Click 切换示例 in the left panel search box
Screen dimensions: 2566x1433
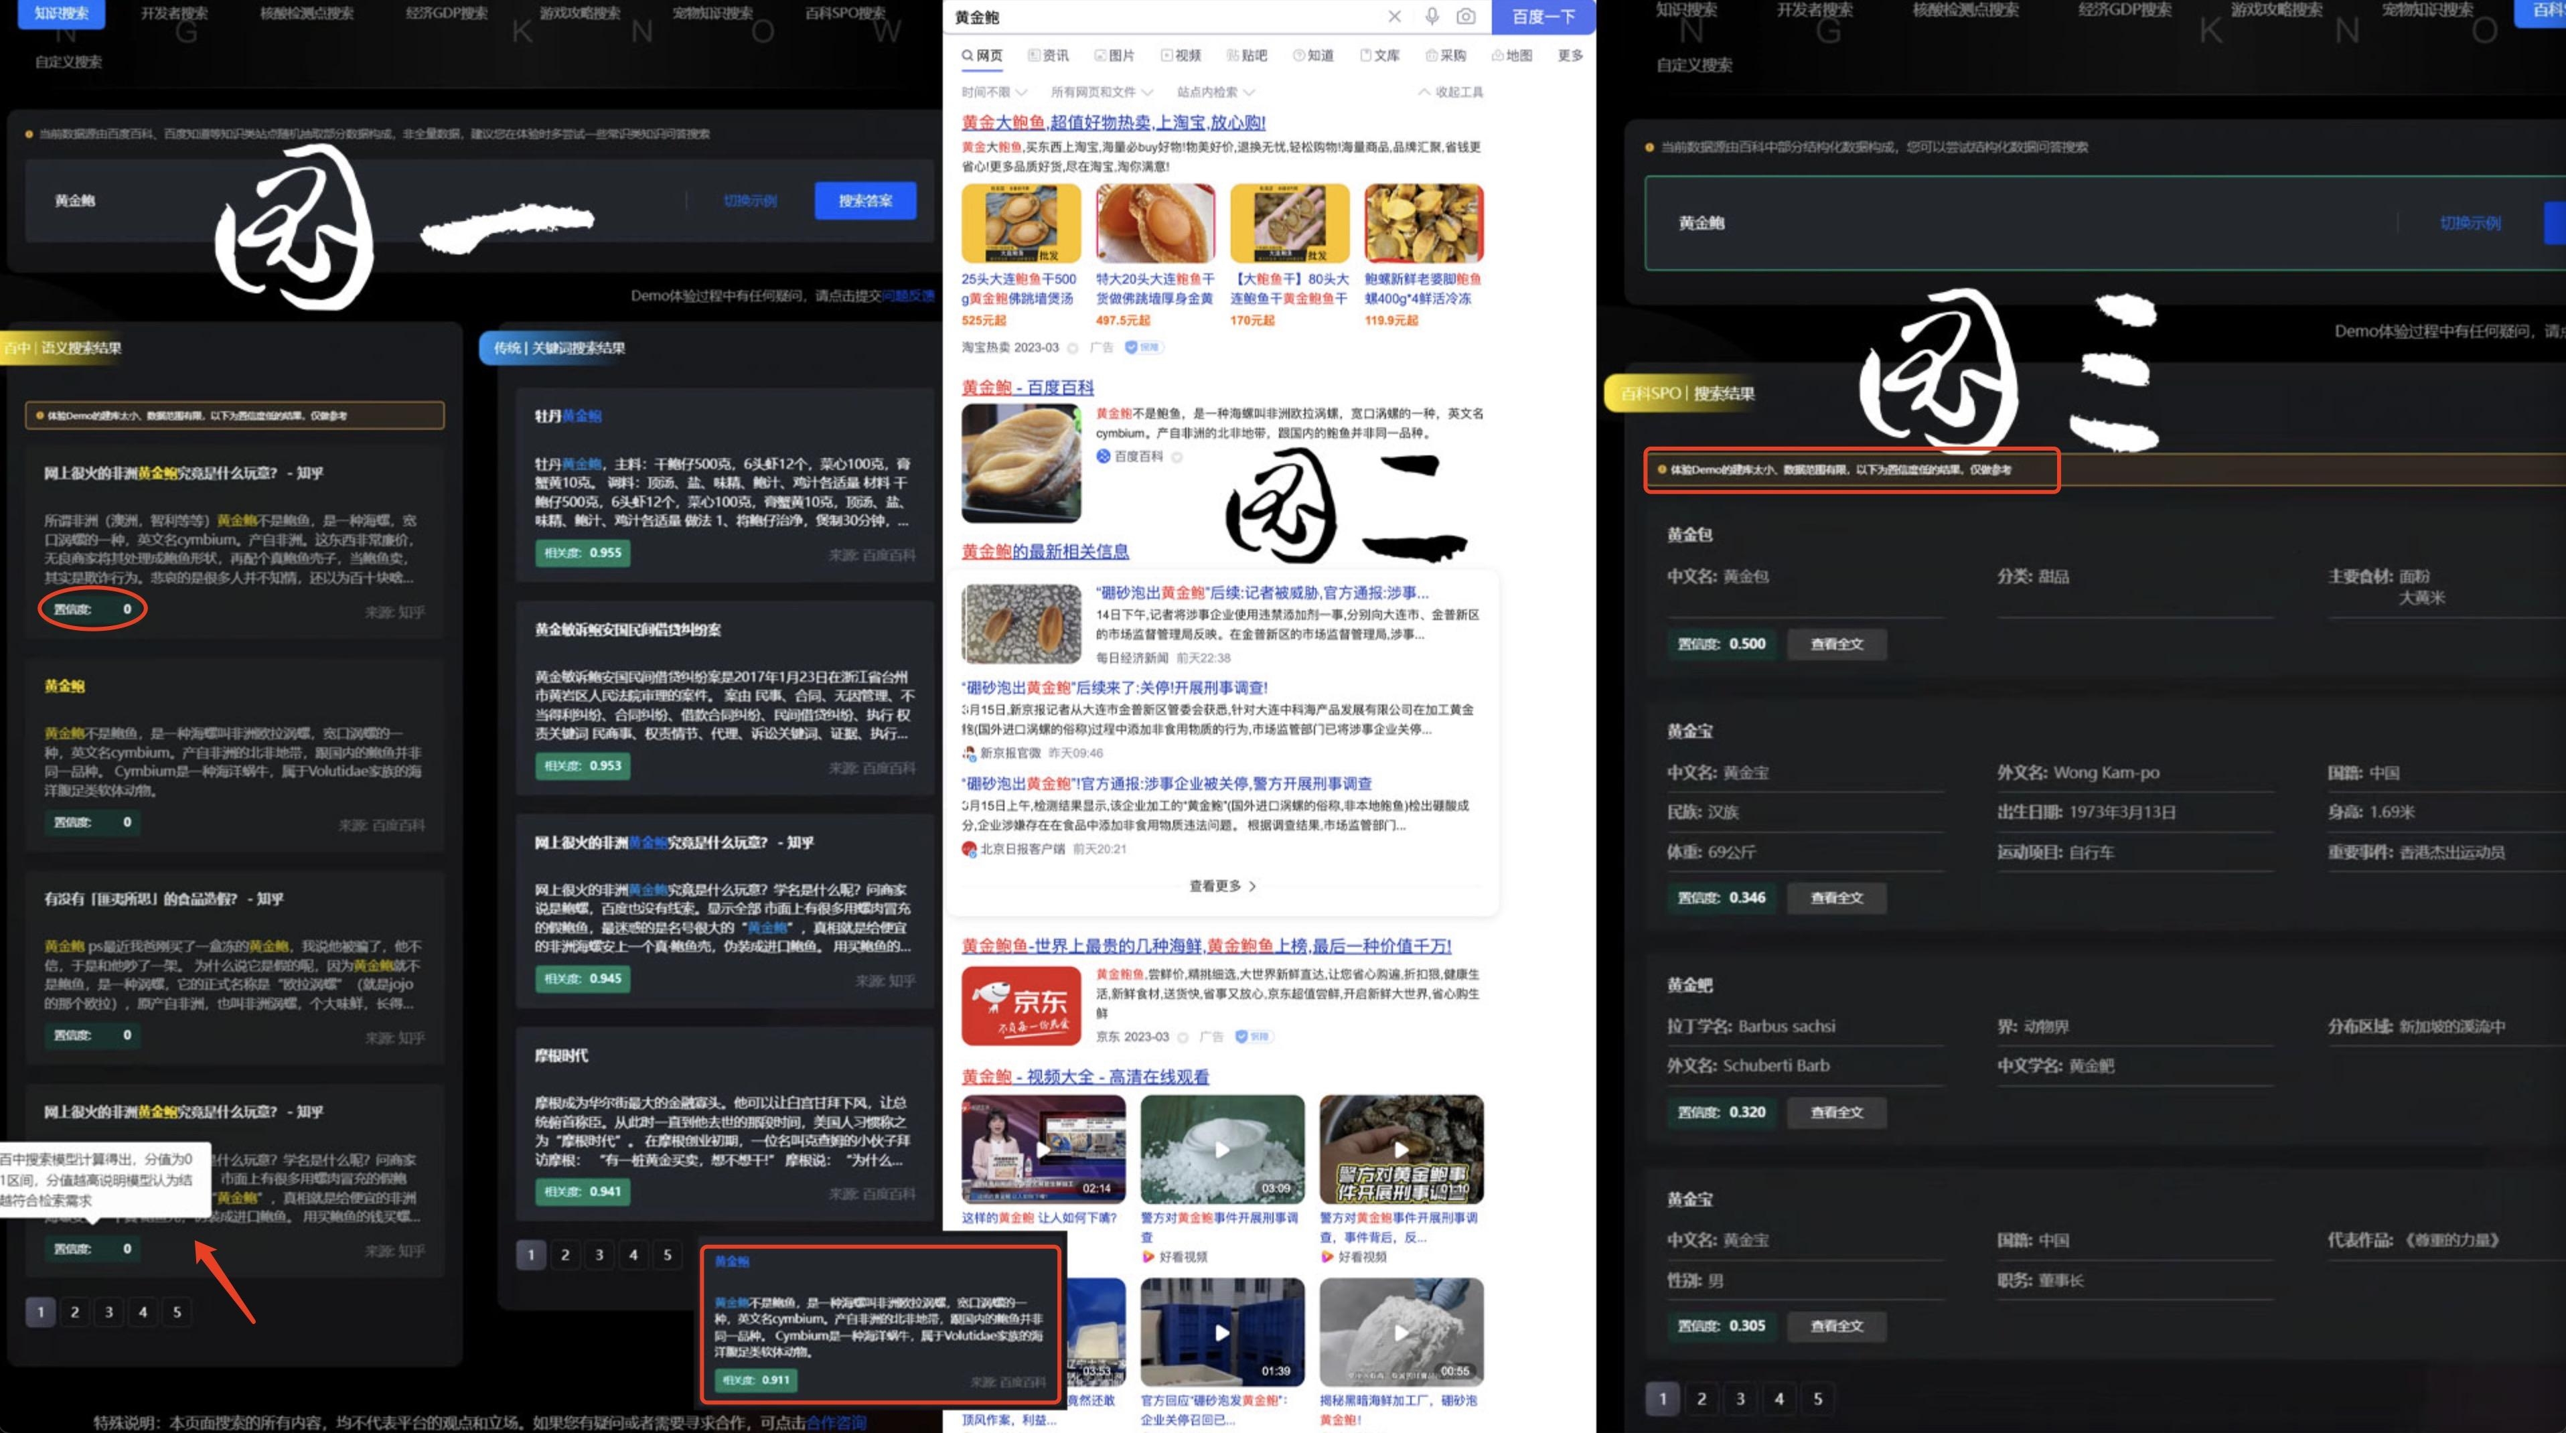(x=750, y=200)
